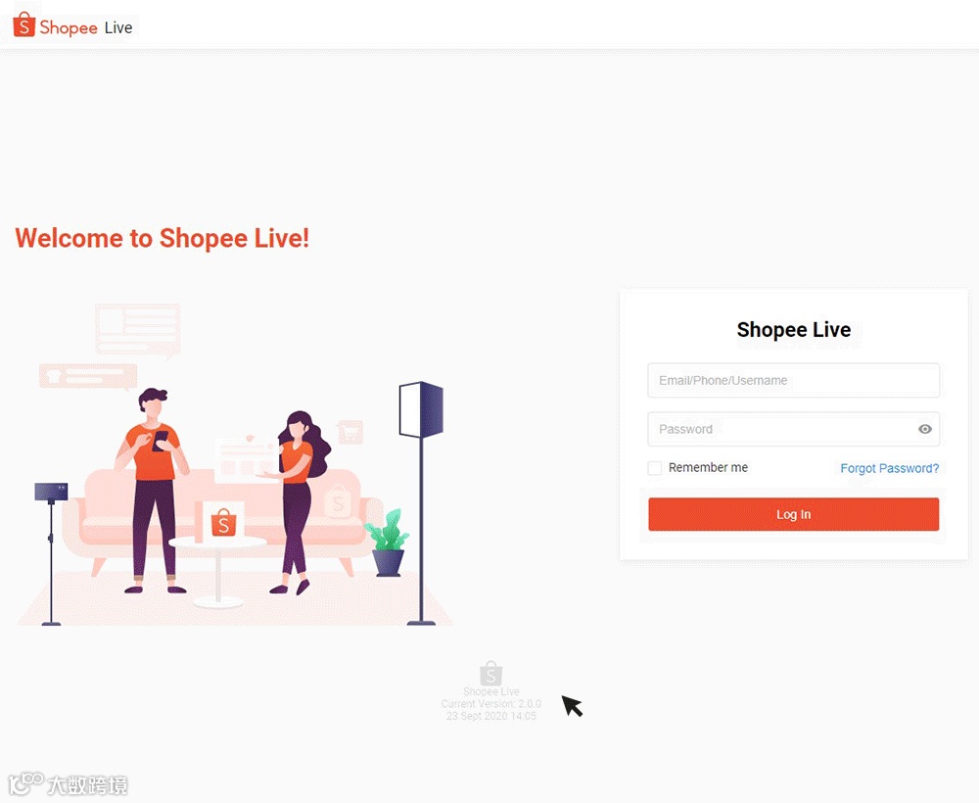Click the Current Version 2.0.0 text
Screen dimensions: 979x803
(490, 704)
